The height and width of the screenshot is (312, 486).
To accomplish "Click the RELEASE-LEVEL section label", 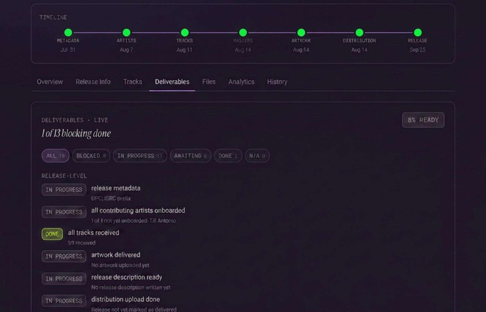I will pyautogui.click(x=64, y=176).
